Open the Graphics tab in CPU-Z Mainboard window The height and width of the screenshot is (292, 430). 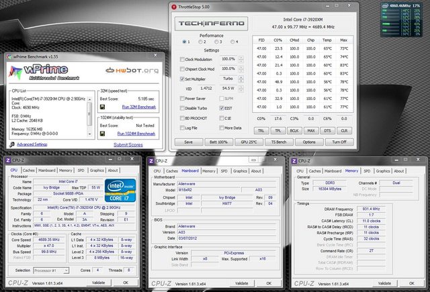240,171
